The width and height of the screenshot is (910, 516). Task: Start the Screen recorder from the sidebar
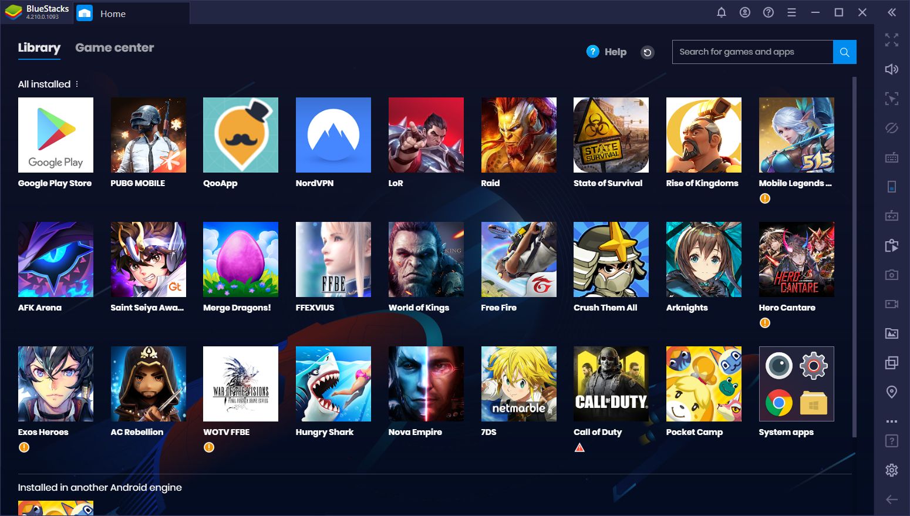pyautogui.click(x=891, y=303)
